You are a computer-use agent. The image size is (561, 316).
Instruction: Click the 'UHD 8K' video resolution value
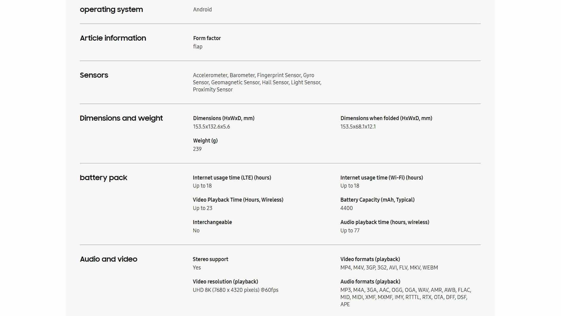pyautogui.click(x=235, y=290)
